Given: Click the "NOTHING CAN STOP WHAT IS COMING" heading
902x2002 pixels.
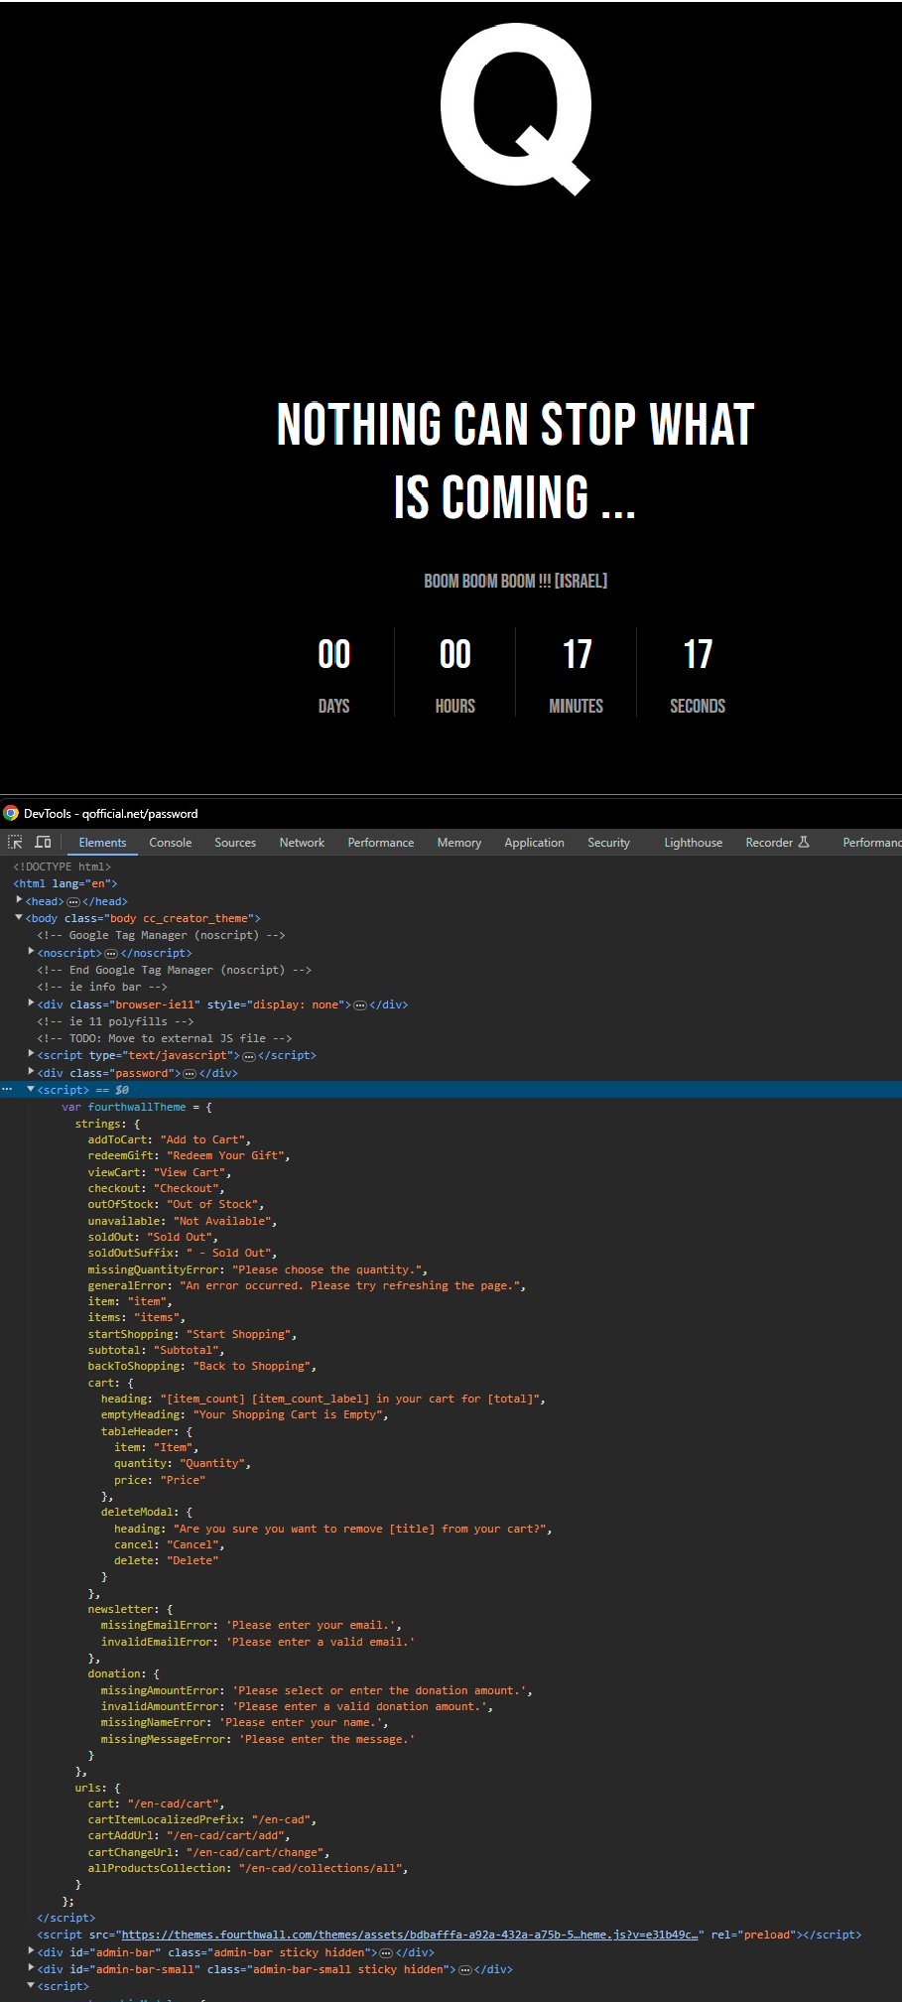Looking at the screenshot, I should [515, 461].
